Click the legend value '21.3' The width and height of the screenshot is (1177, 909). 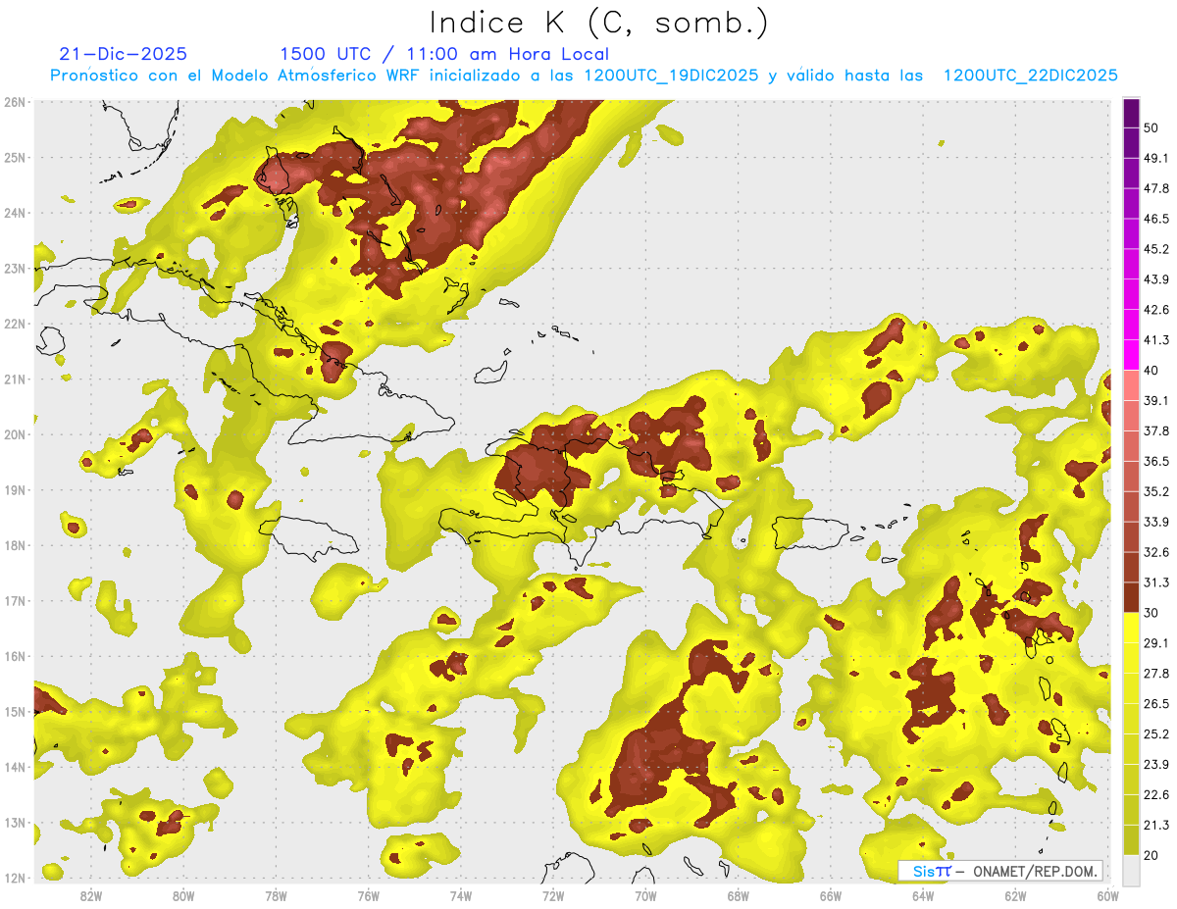click(1156, 826)
